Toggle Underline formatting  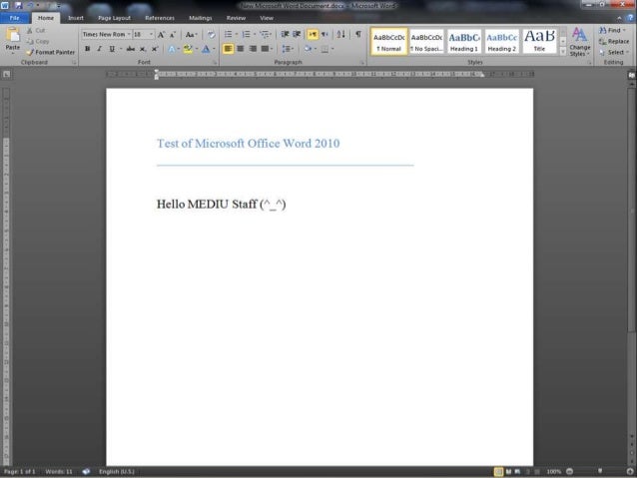(112, 49)
